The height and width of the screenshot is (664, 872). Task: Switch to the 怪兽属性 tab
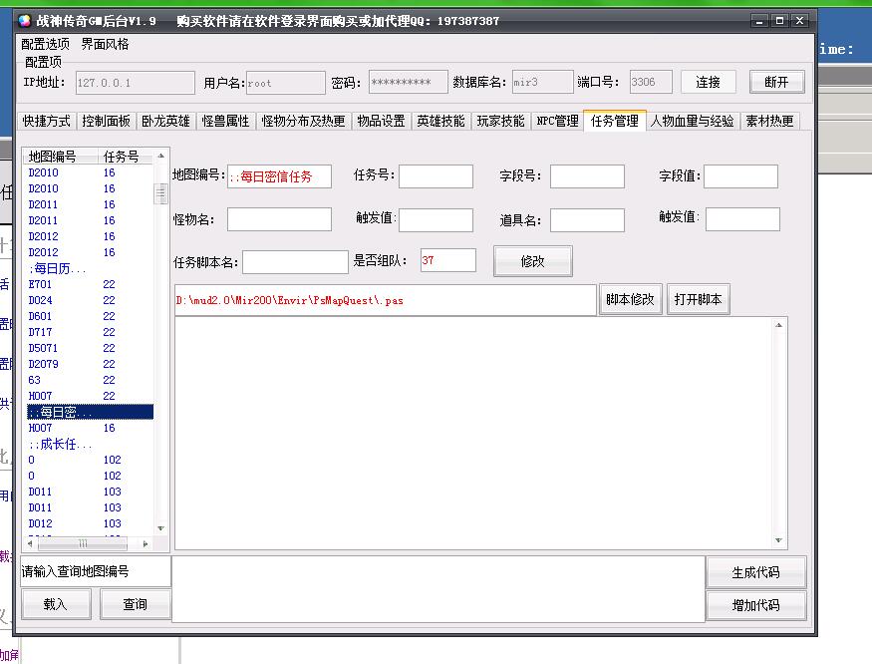(225, 121)
